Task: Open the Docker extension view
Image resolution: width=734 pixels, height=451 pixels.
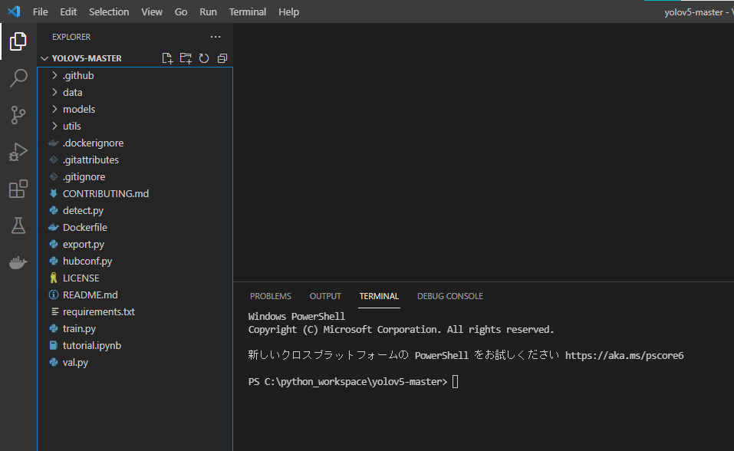Action: click(x=18, y=262)
